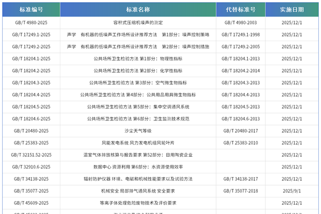The image size is (321, 214).
Task: Open 集中空调通风系统 standard entry
Action: pos(138,107)
